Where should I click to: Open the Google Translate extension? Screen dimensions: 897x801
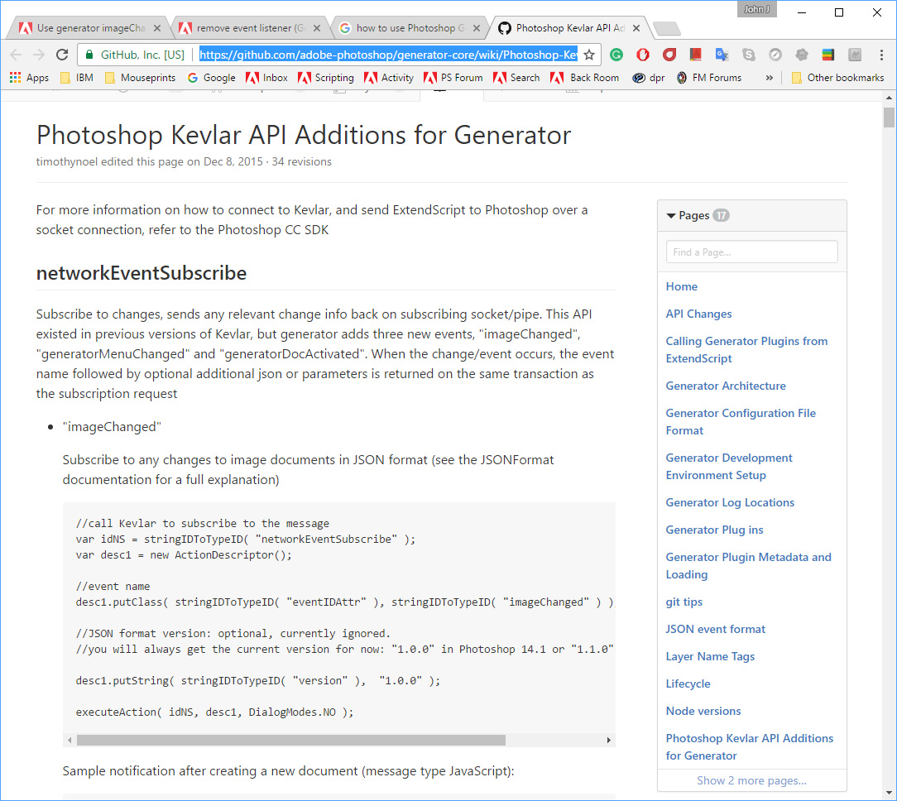tap(722, 55)
